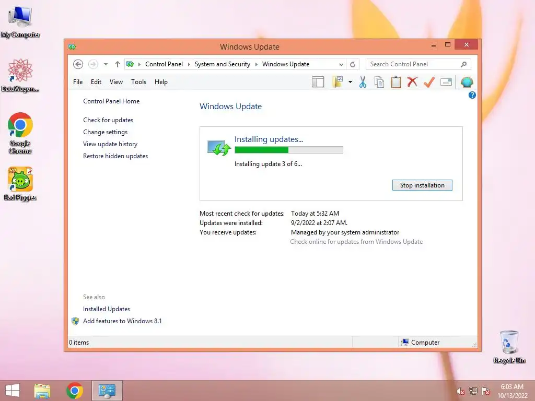The height and width of the screenshot is (401, 535).
Task: Open the Help menu
Action: coord(161,82)
